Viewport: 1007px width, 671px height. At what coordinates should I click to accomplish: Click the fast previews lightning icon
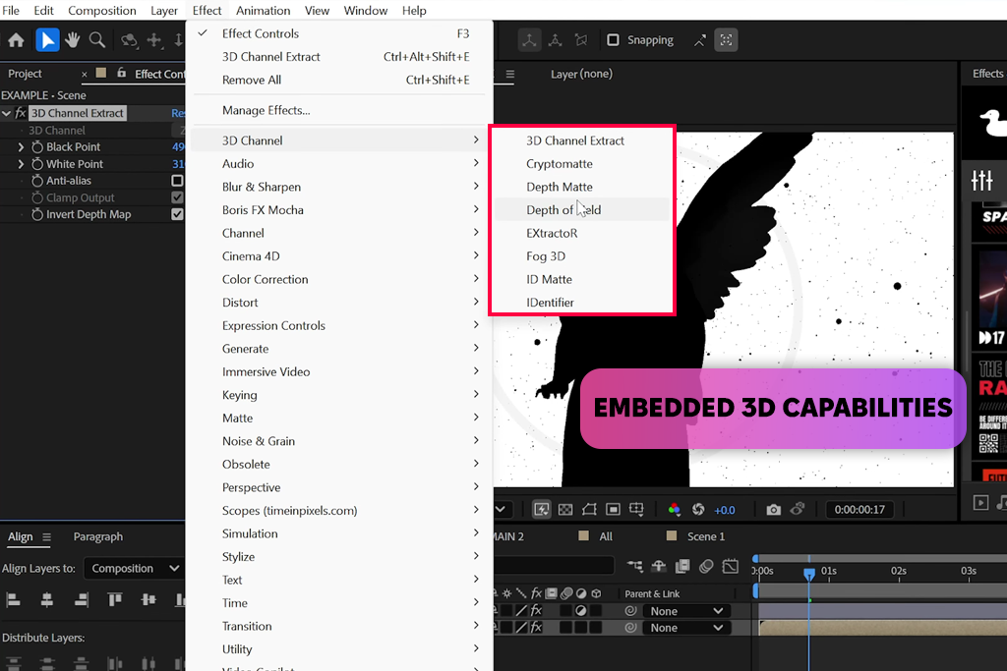coord(542,509)
